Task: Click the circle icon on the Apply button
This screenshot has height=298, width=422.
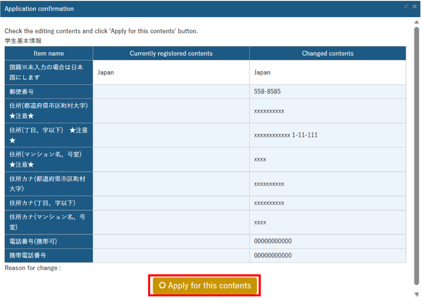Action: tap(162, 285)
